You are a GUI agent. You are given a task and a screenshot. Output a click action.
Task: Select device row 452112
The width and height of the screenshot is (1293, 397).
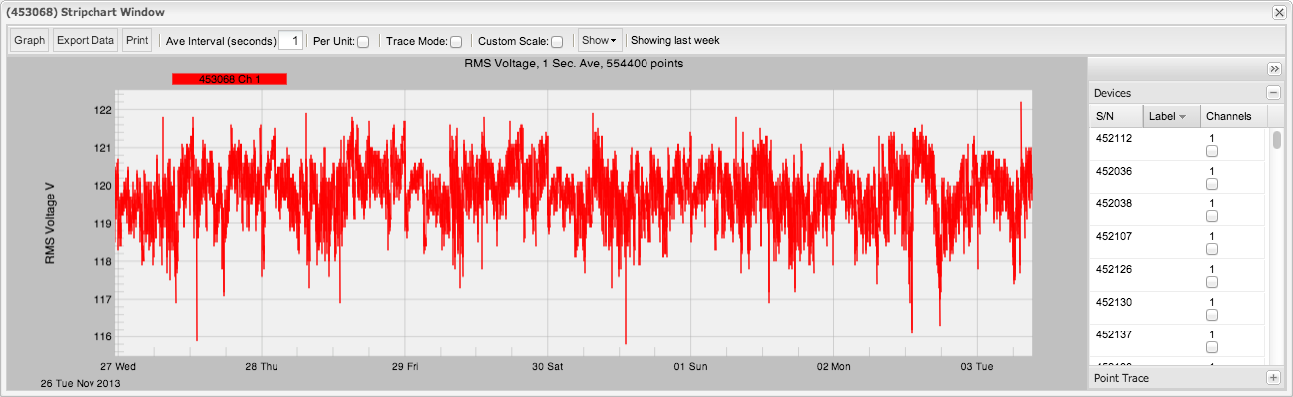point(1178,145)
